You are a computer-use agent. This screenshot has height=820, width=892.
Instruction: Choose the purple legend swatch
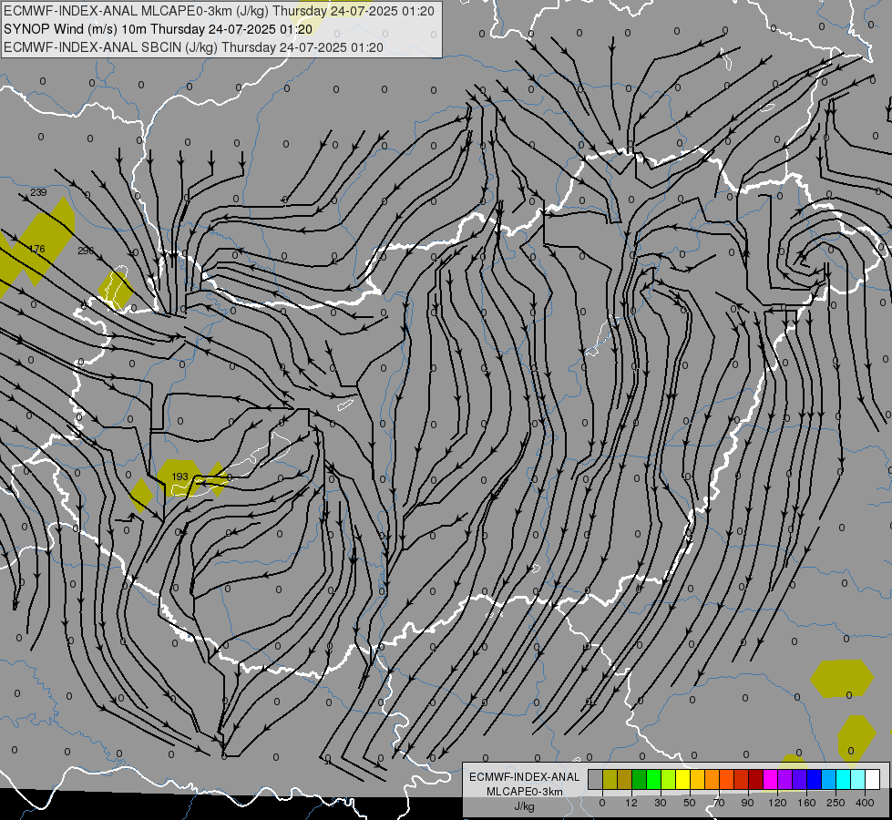785,780
